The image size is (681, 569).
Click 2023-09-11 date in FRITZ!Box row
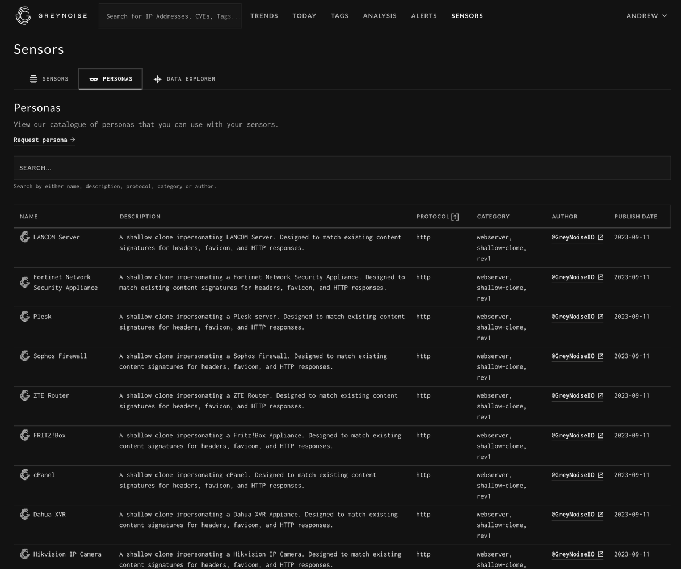[x=632, y=435]
